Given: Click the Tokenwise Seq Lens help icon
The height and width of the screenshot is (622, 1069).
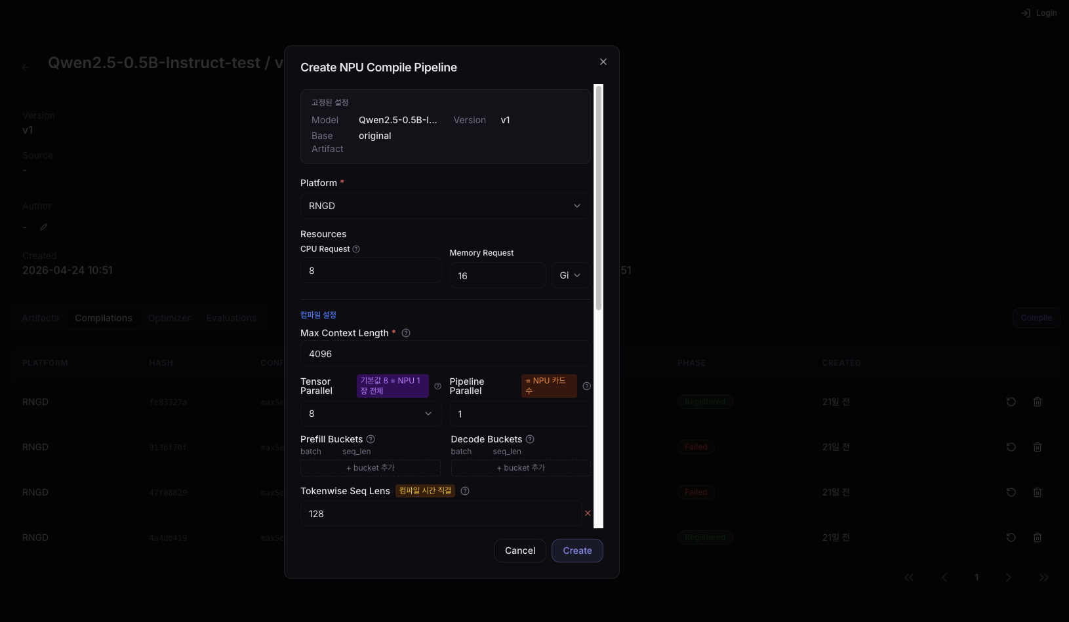Looking at the screenshot, I should click(465, 491).
